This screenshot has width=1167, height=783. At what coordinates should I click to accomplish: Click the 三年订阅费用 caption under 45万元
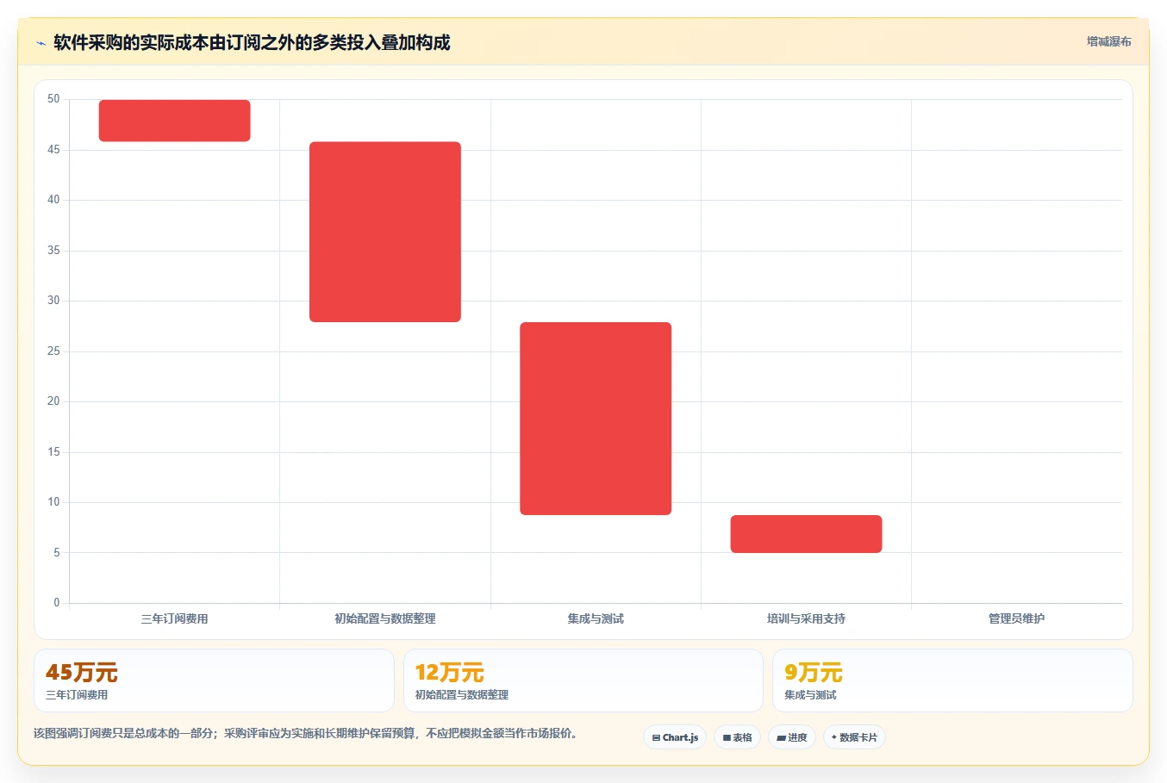(x=77, y=695)
